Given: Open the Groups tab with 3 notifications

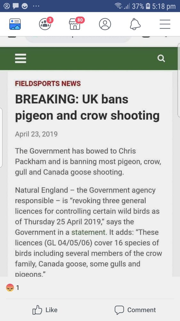Looking at the screenshot, I should pyautogui.click(x=45, y=23).
